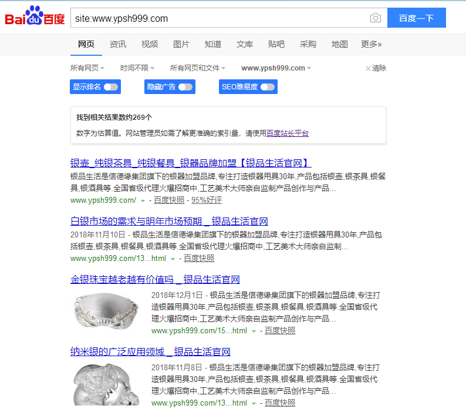Expand arrow next to www.ypsh999.com/ URL
The image size is (466, 412).
pos(143,201)
